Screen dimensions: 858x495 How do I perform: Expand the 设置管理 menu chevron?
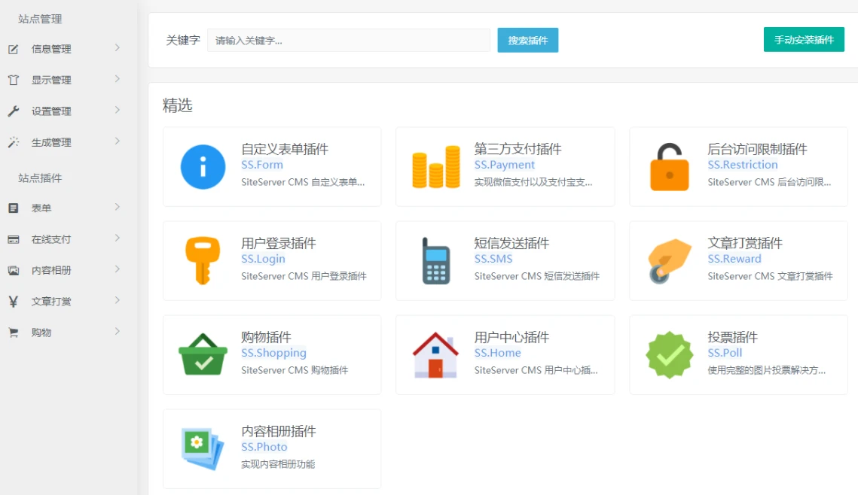[x=117, y=111]
